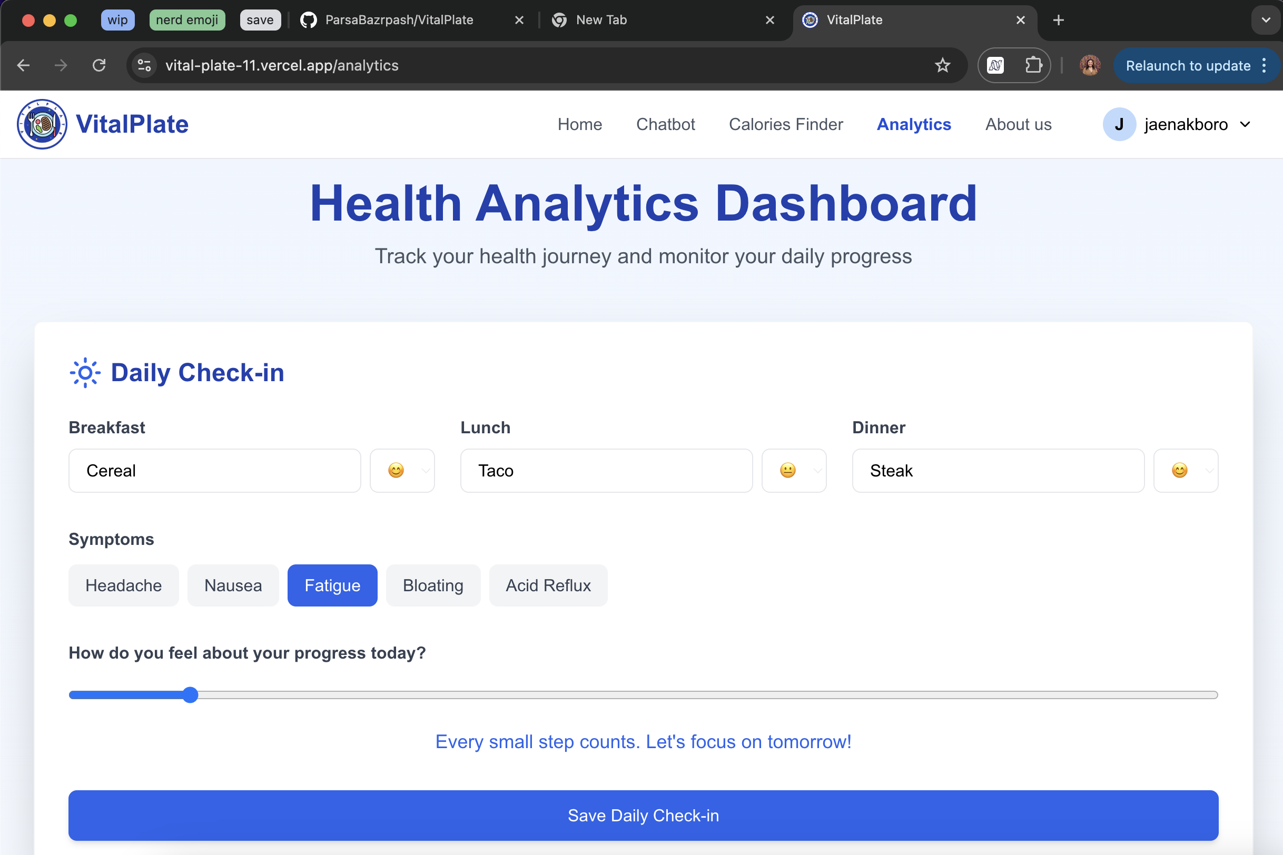Viewport: 1283px width, 855px height.
Task: Open Breakfast mood emoji dropdown
Action: tap(402, 471)
